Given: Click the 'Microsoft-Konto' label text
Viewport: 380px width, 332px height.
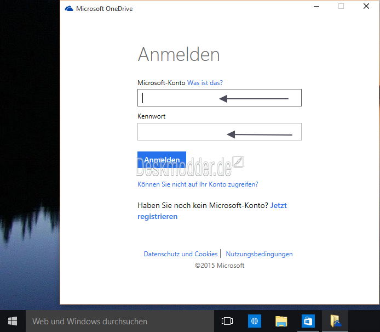Looking at the screenshot, I should tap(162, 83).
